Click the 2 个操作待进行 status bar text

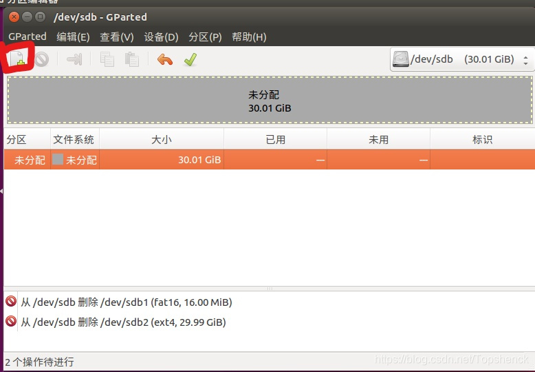click(40, 362)
